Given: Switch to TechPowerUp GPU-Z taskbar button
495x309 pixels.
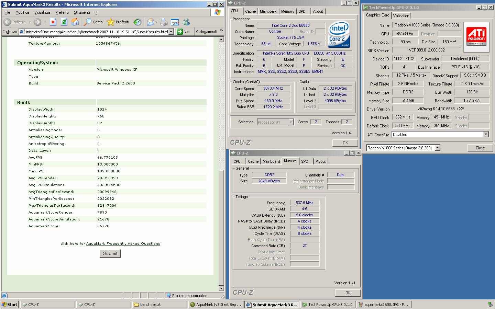Looking at the screenshot, I should 328,304.
